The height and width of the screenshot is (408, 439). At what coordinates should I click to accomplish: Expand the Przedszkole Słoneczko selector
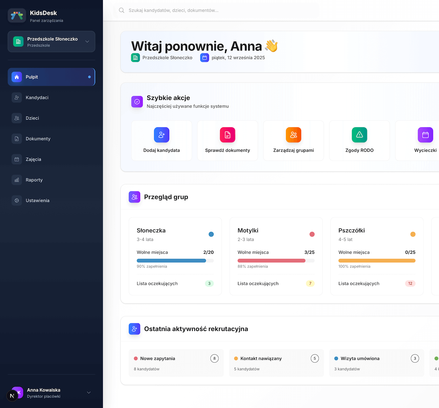pos(51,42)
